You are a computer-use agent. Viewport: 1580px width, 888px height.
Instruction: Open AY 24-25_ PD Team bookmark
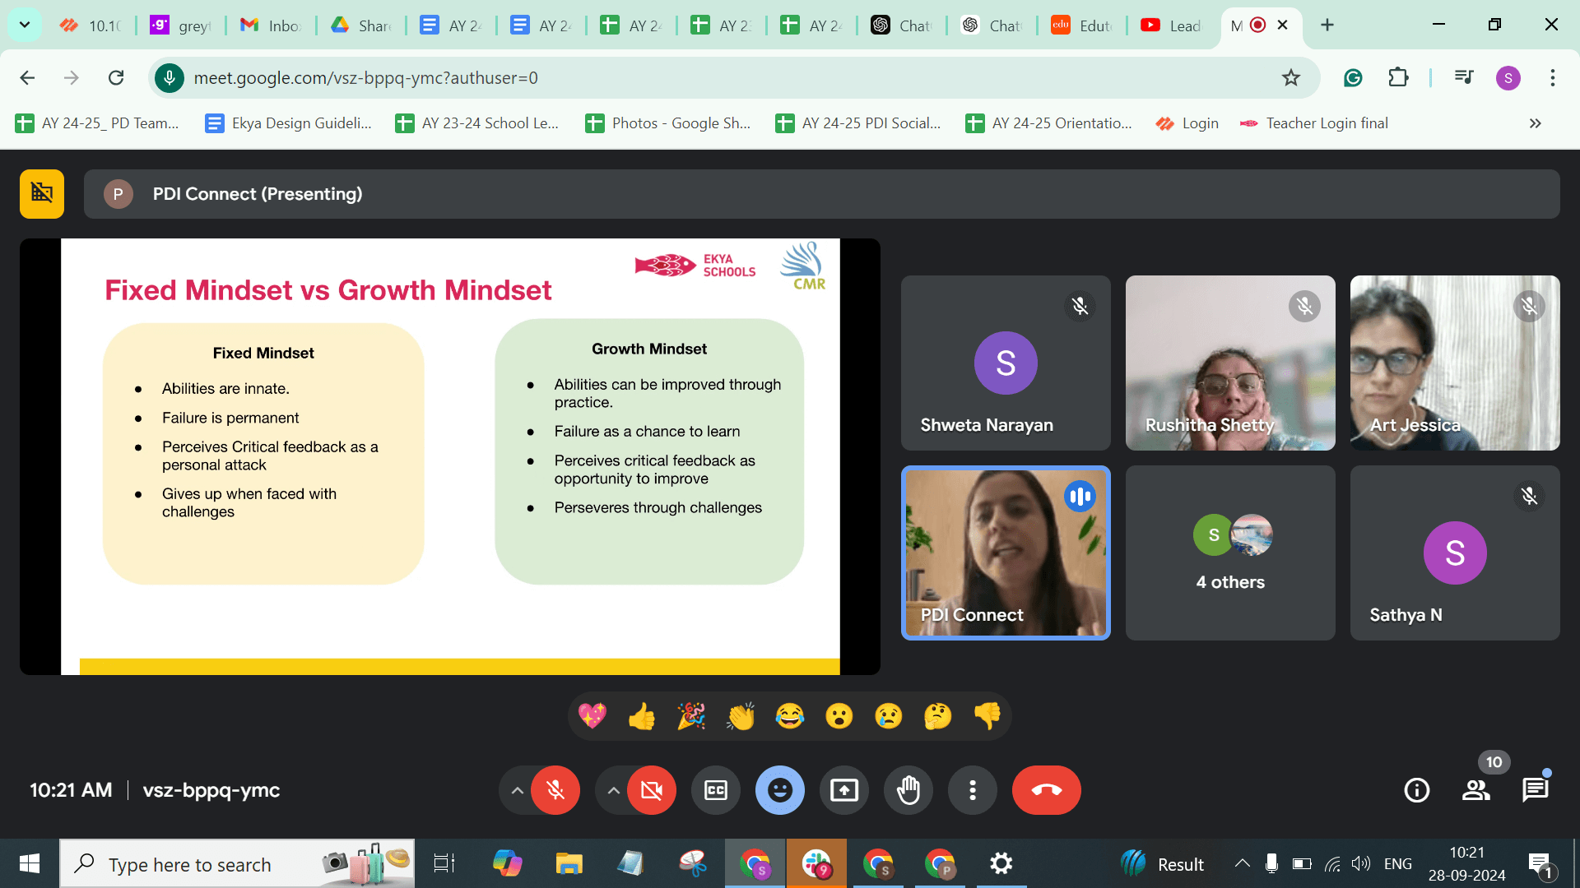point(97,123)
